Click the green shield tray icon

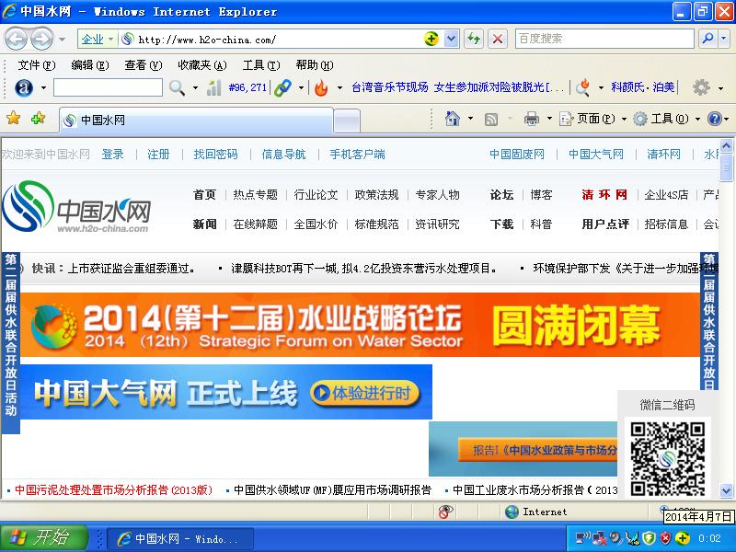pos(650,538)
